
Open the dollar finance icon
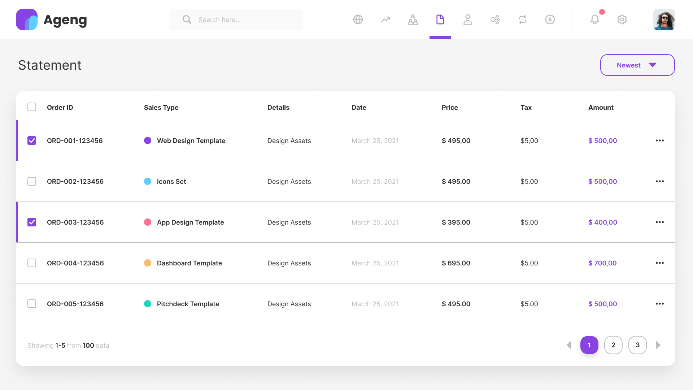click(550, 19)
